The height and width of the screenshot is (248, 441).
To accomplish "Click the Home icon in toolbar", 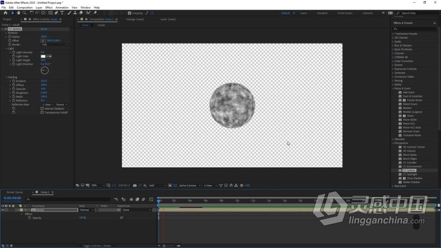I will pyautogui.click(x=5, y=13).
